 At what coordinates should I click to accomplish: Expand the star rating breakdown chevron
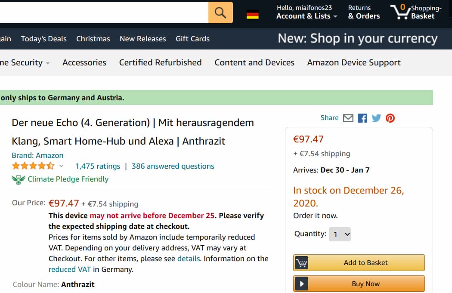tap(61, 167)
